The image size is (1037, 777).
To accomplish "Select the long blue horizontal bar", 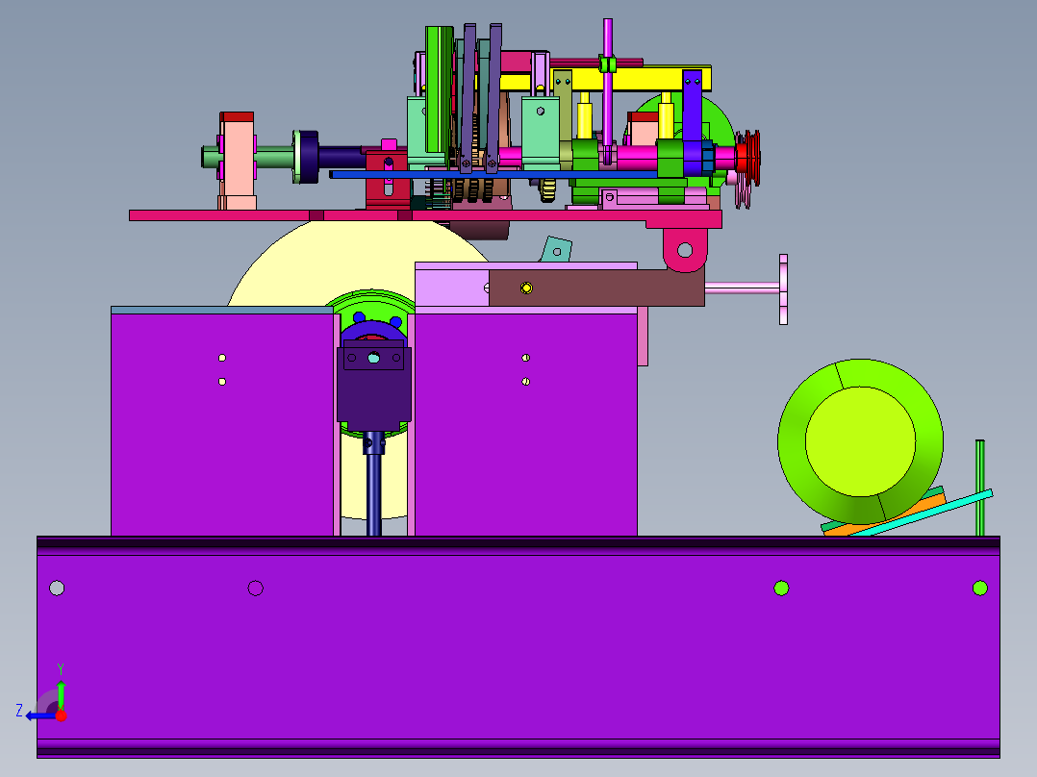I will pos(494,175).
